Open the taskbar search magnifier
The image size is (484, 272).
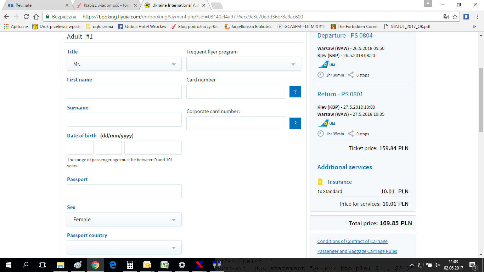pos(26,265)
